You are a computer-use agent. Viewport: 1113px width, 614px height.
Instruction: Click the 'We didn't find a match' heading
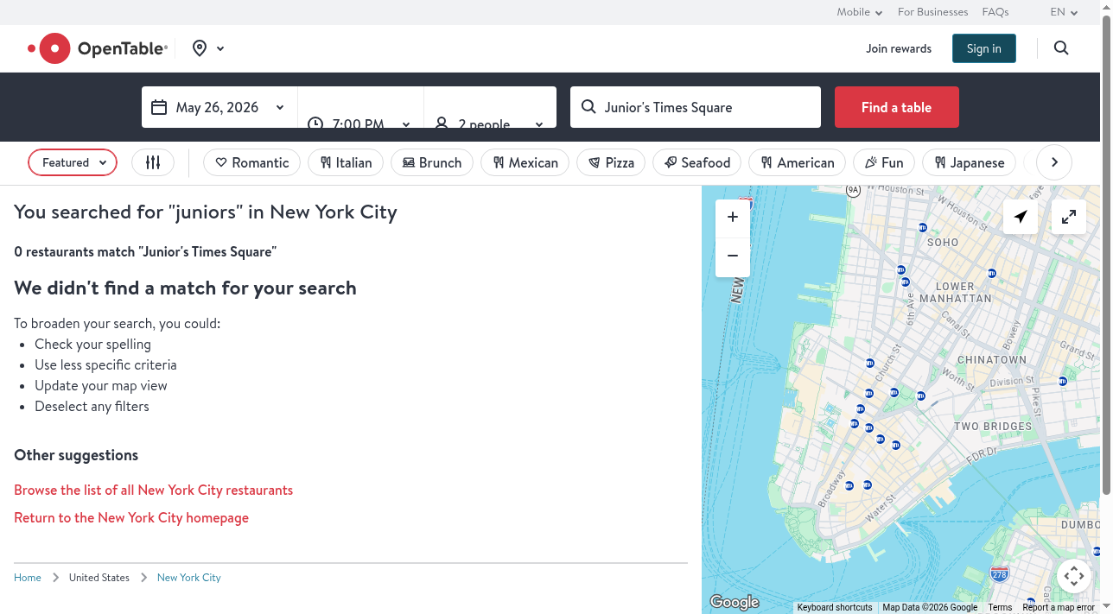[185, 288]
